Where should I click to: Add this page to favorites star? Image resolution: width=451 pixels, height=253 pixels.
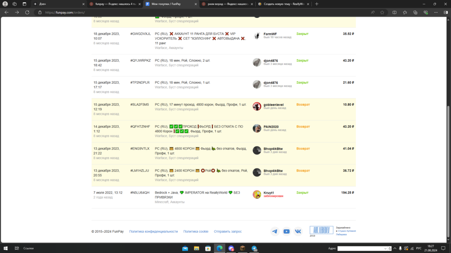click(382, 12)
